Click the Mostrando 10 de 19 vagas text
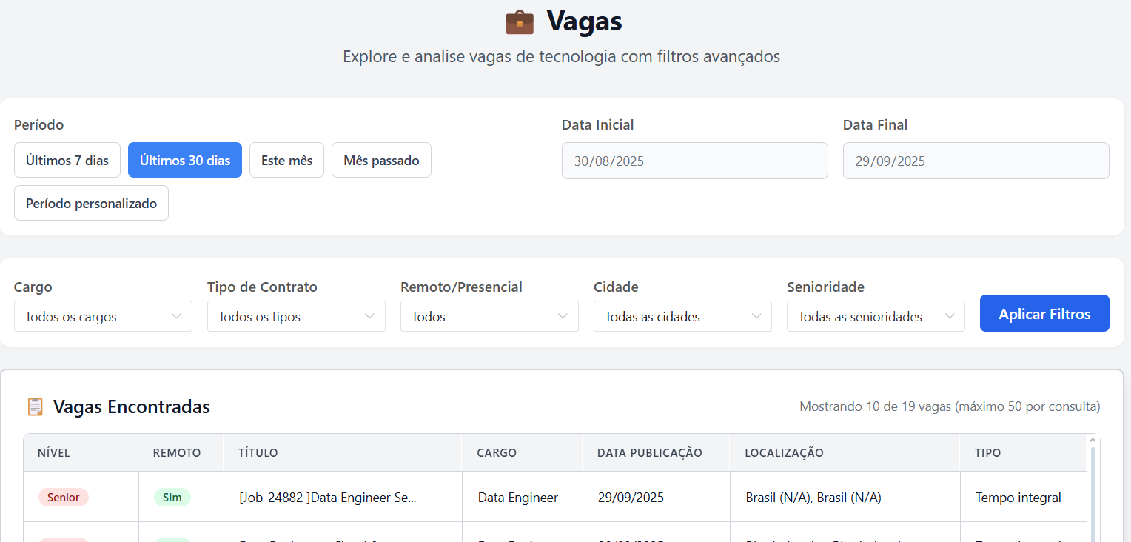Viewport: 1131px width, 542px height. [x=950, y=406]
